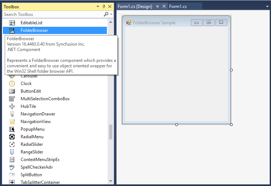
Task: Select the FolderBrowser item label
Action: (x=34, y=30)
